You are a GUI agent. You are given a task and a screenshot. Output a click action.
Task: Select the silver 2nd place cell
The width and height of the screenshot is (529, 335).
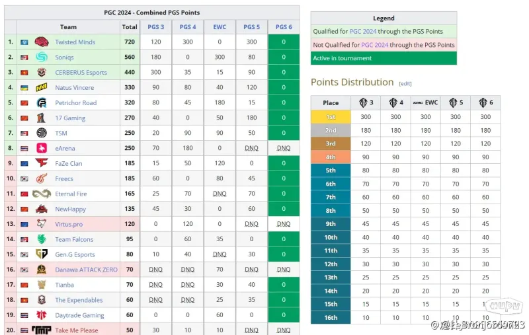tap(331, 130)
